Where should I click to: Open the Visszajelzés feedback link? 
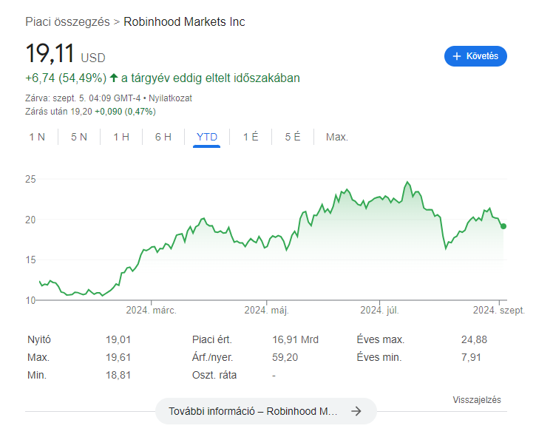click(477, 400)
